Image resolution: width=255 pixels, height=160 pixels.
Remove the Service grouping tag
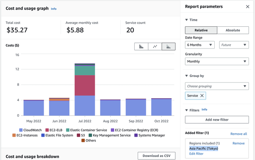202,96
